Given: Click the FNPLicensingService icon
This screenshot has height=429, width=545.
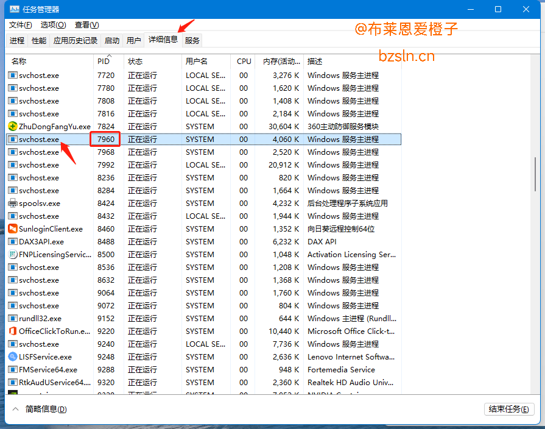Looking at the screenshot, I should pyautogui.click(x=13, y=254).
